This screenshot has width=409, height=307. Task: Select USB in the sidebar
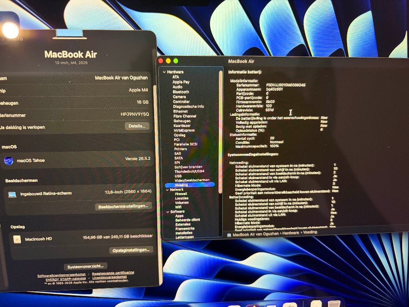(x=178, y=176)
